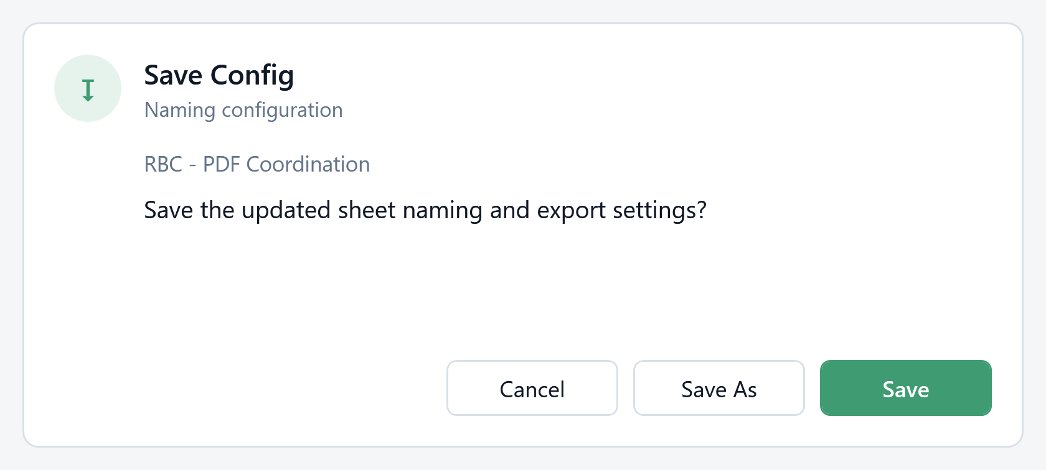Click the white Cancel button
Image resolution: width=1046 pixels, height=470 pixels.
coord(532,388)
